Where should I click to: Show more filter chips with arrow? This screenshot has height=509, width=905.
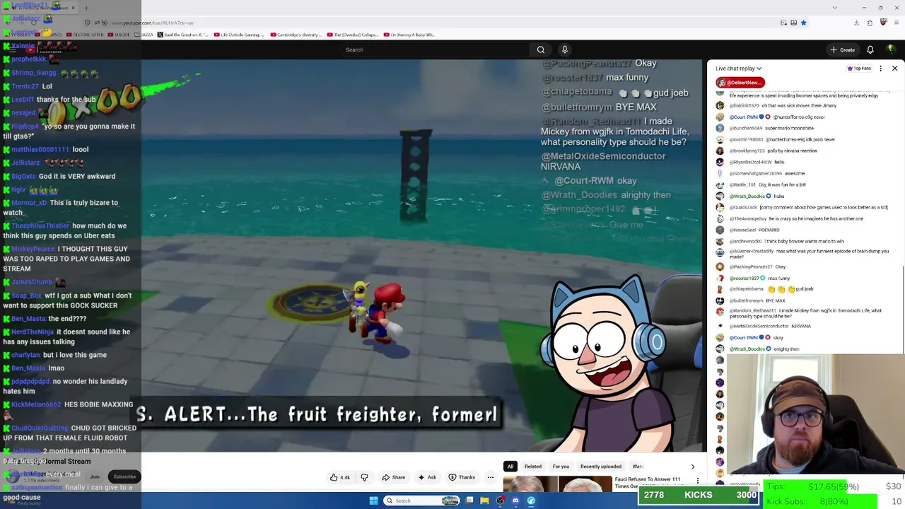tap(693, 467)
